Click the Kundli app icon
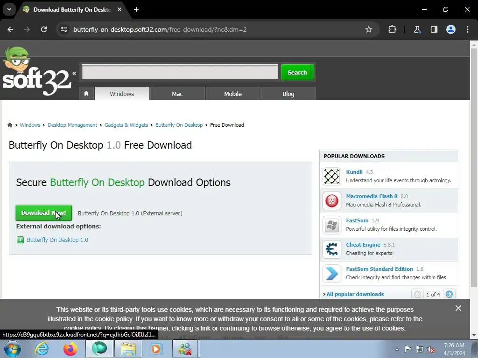This screenshot has height=358, width=478. [x=332, y=177]
